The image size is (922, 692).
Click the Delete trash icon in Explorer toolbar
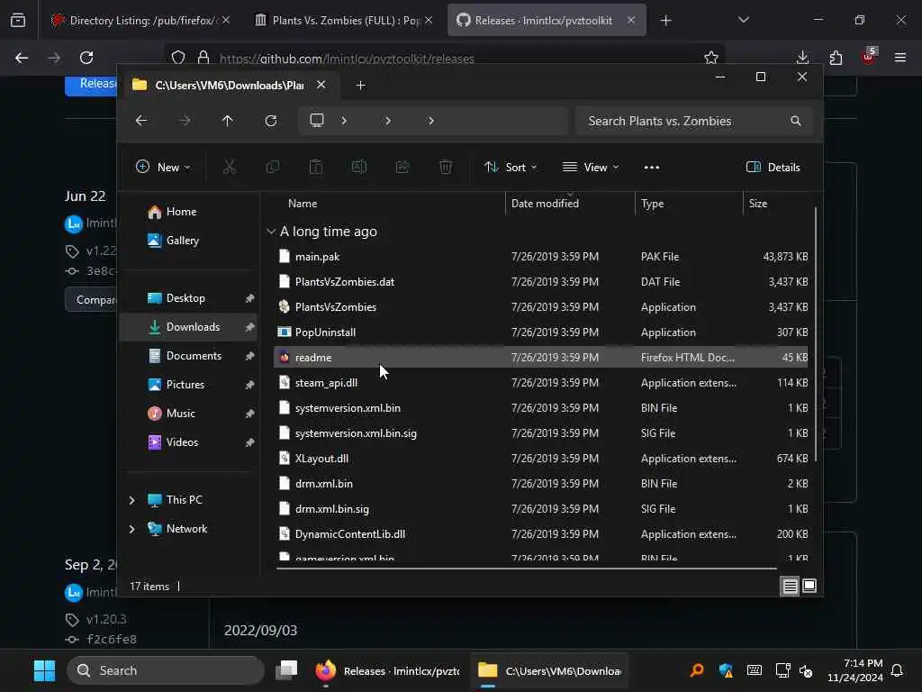[x=446, y=167]
